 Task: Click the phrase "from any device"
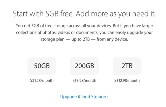pos(114,40)
